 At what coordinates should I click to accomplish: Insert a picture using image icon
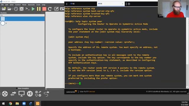pyautogui.click(x=62, y=9)
